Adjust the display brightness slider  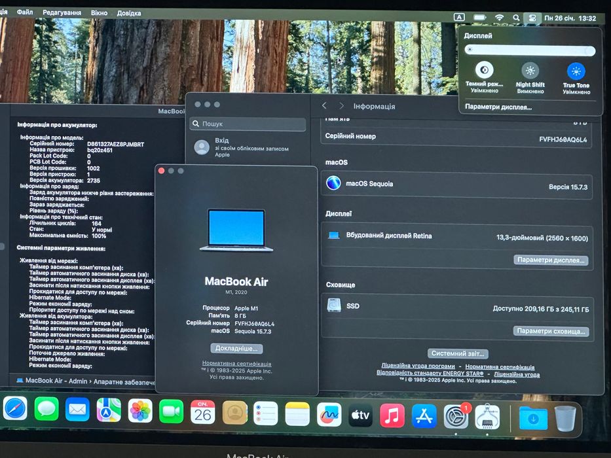(x=530, y=50)
